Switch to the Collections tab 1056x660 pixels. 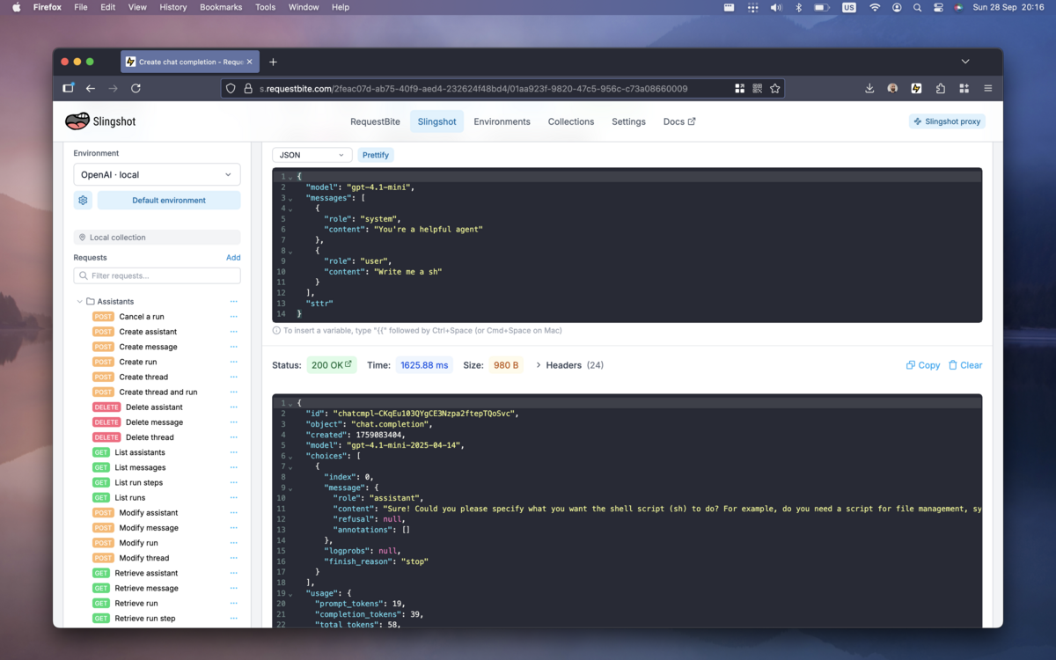click(x=570, y=121)
